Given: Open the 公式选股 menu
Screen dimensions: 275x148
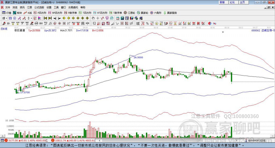Looking at the screenshot, I should tap(39, 7).
